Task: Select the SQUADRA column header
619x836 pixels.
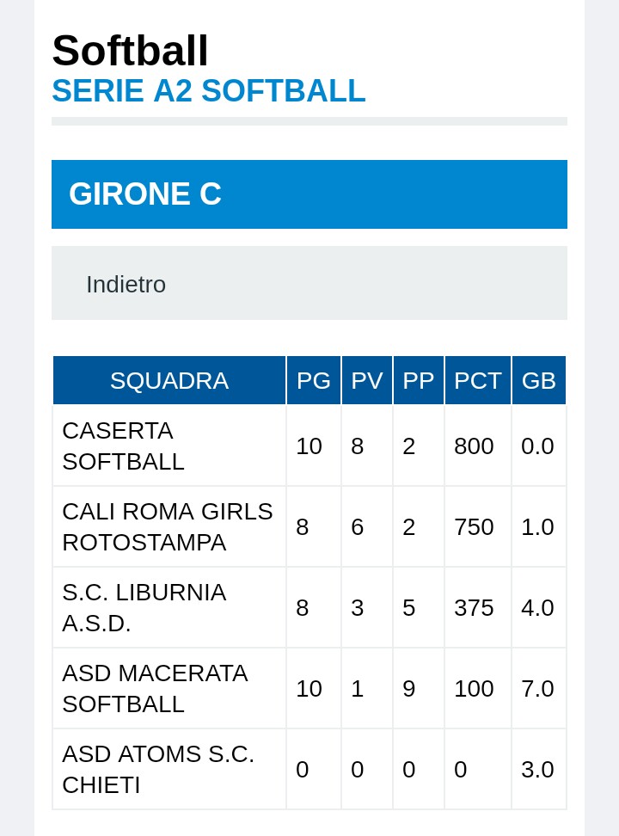Action: [169, 381]
